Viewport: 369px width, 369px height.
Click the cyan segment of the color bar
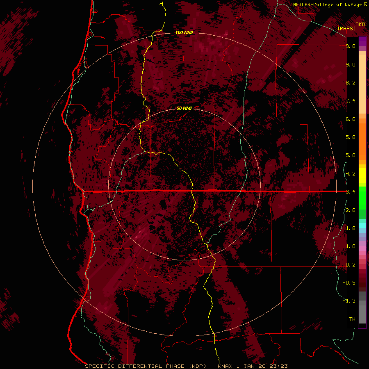coord(362,225)
